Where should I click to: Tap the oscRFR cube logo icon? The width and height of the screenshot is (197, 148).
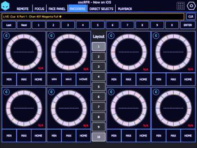click(x=5, y=6)
